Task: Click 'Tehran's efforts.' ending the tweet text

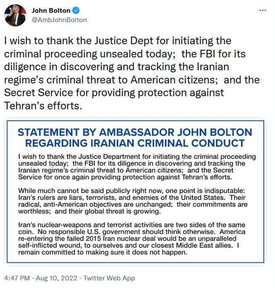Action: tap(43, 106)
